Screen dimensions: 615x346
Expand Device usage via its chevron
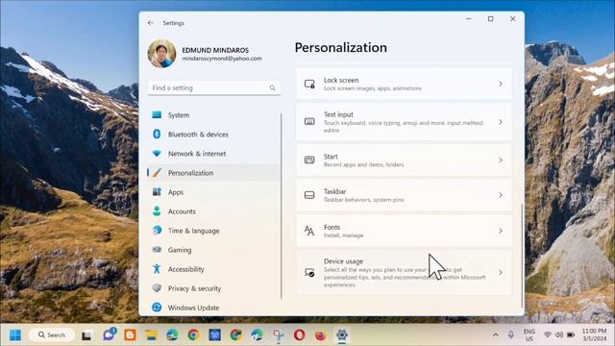pos(501,272)
